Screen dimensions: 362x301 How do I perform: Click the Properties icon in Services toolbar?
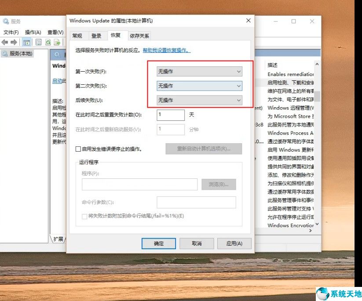coord(39,42)
